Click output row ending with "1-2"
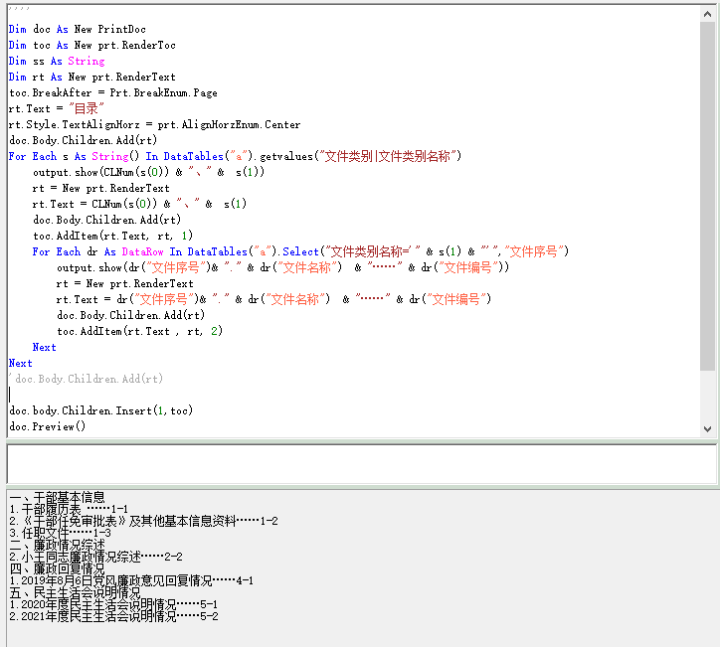This screenshot has height=647, width=720. coord(143,521)
